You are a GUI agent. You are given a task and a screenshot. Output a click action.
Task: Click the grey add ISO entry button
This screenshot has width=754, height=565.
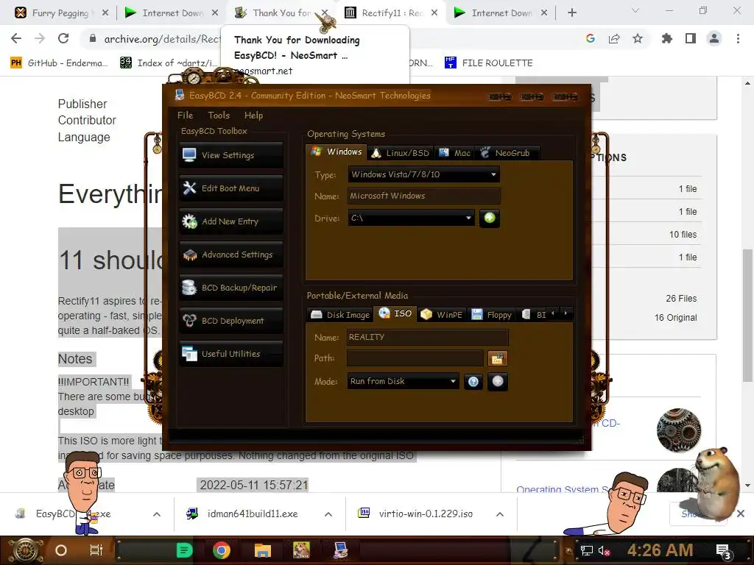(x=498, y=382)
